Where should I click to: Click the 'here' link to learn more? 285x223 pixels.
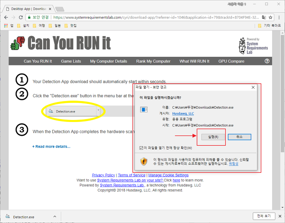click(176, 180)
